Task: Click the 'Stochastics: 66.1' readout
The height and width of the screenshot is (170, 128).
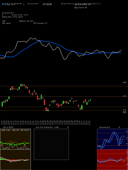Action: click(x=7, y=13)
